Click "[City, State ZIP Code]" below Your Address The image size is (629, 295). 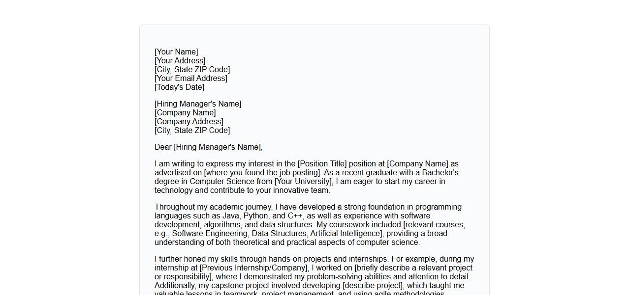[192, 70]
